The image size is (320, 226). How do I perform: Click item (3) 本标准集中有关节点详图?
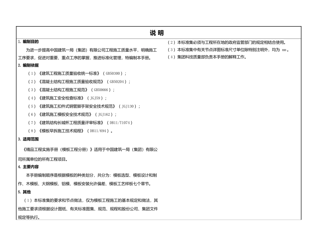click(x=228, y=50)
